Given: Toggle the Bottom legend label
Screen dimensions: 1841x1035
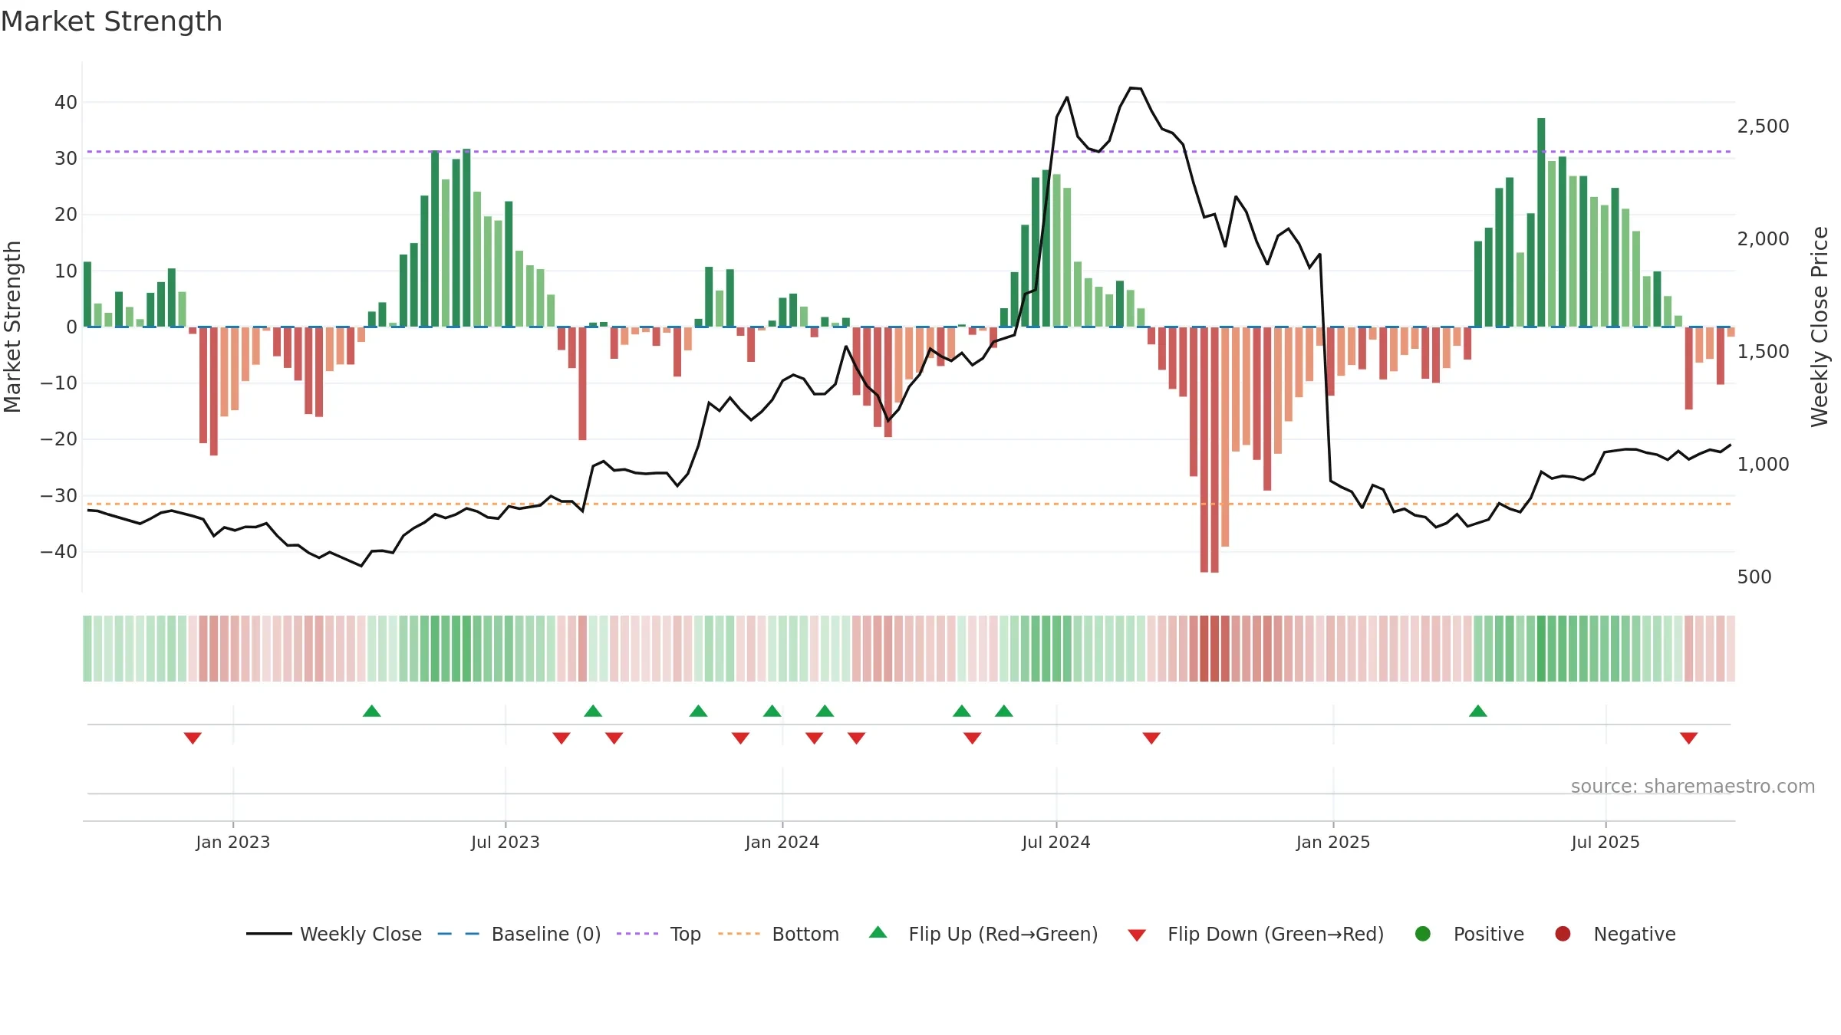Looking at the screenshot, I should click(805, 934).
